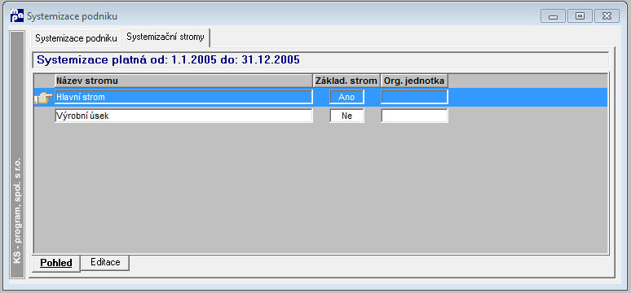Minimize the Systemizace podniku window
The height and width of the screenshot is (293, 631).
554,16
